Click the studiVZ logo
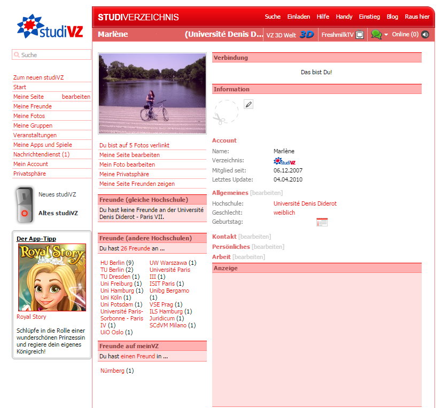Viewport: 442px width, 408px height. 50,26
